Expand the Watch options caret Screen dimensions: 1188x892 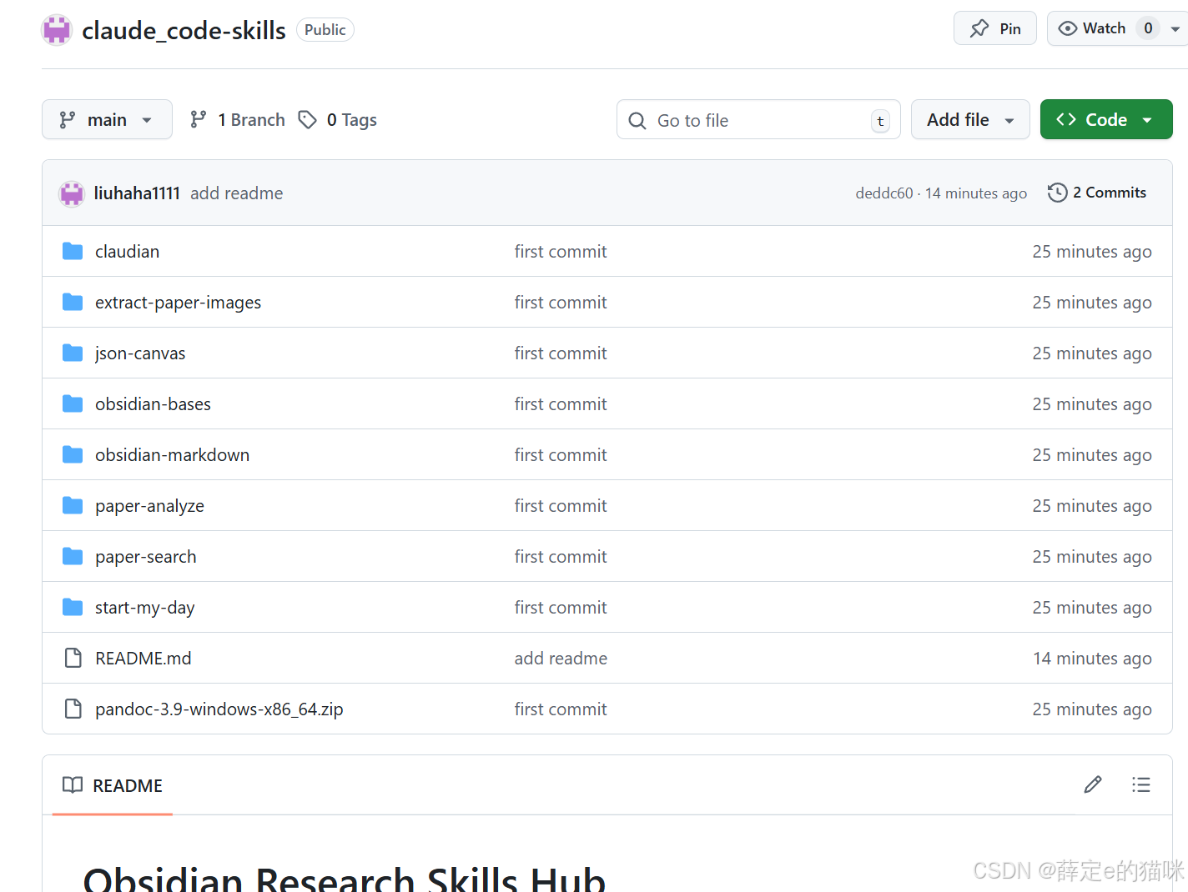[1175, 29]
